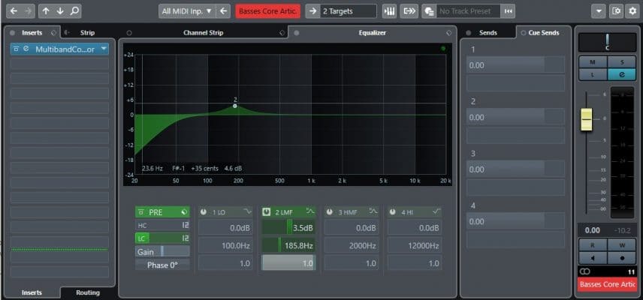Open the 3 HMF filter type selector

373,211
